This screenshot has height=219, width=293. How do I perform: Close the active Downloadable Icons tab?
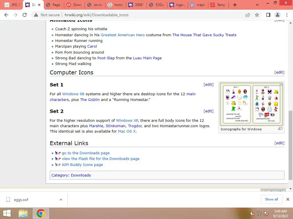pyautogui.click(x=39, y=5)
